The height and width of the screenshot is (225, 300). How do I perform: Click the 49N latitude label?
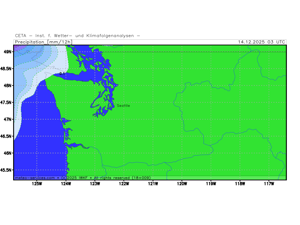pos(7,51)
